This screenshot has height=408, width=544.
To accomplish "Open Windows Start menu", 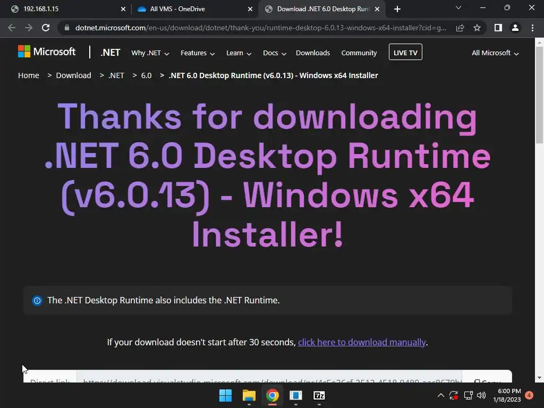I will (225, 395).
